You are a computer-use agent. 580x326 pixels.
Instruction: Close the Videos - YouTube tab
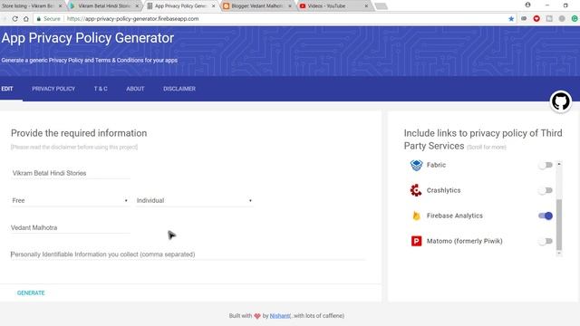pyautogui.click(x=366, y=6)
